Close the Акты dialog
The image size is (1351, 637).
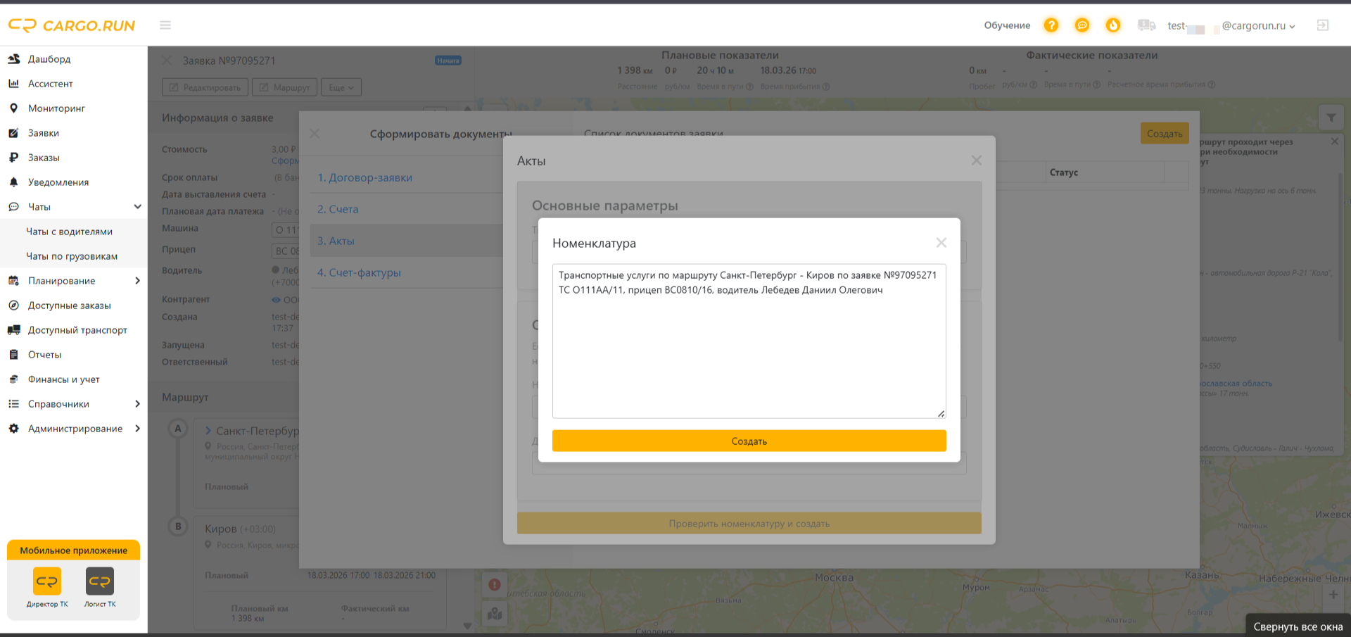click(x=976, y=160)
